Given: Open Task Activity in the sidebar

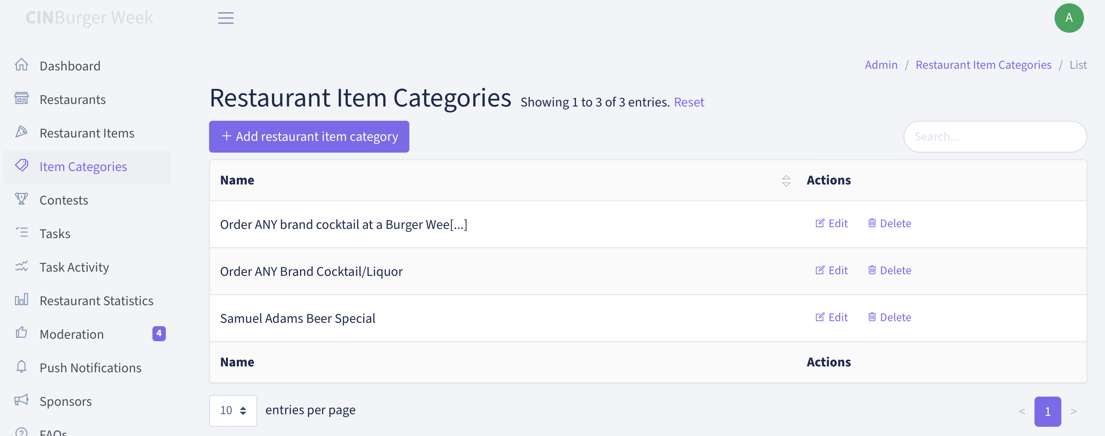Looking at the screenshot, I should click(x=74, y=267).
